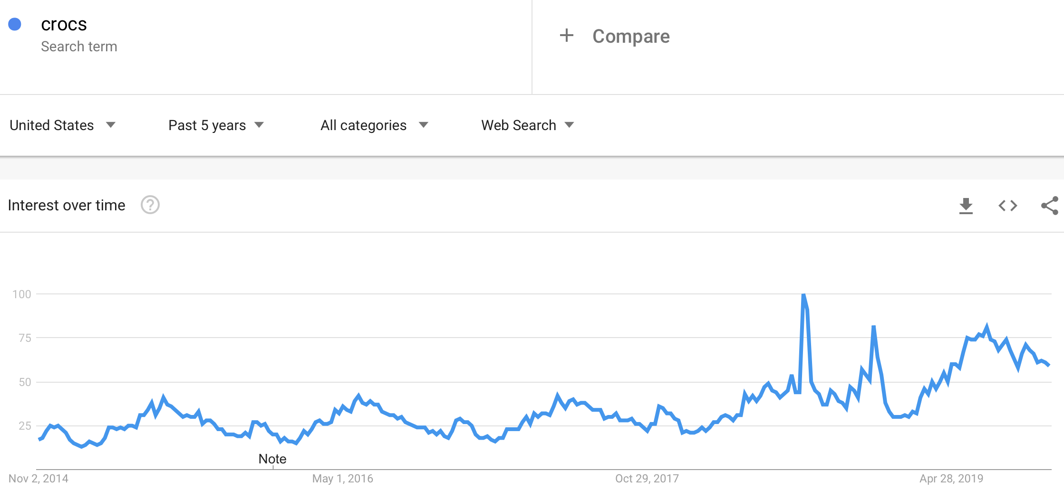Click the Interest over time heading

pos(66,205)
